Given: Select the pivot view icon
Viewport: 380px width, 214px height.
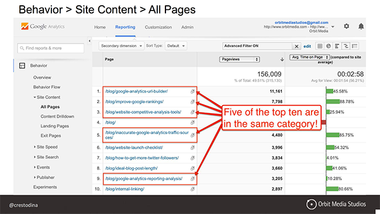Looking at the screenshot, I should click(354, 46).
